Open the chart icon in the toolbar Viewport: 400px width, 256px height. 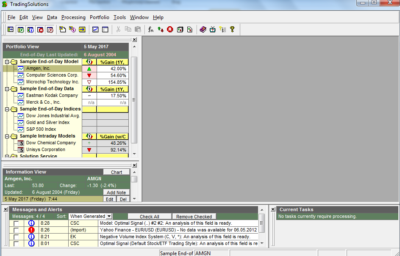(95, 30)
